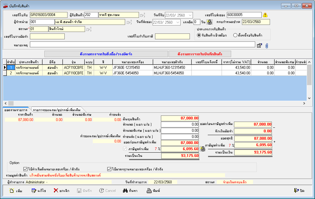
Task: Click chassis number cell MLHJF360-12315450
Action: (x=172, y=68)
